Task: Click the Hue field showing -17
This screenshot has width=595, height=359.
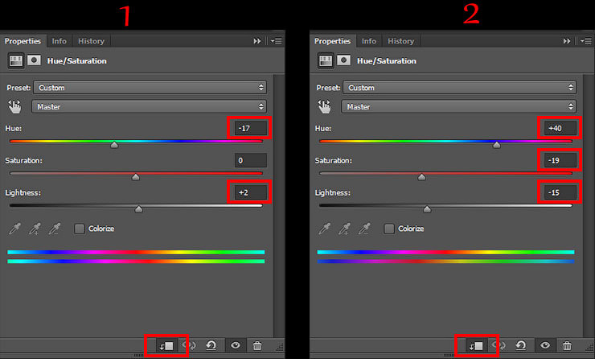Action: [x=250, y=128]
